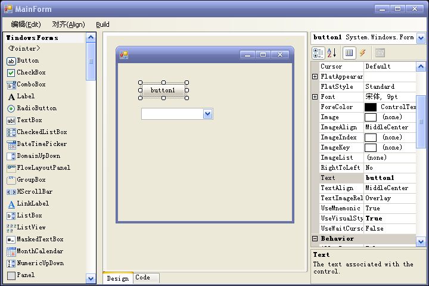Choose the FlowLayoutPanel toolbox control
This screenshot has width=429, height=286.
click(x=43, y=168)
